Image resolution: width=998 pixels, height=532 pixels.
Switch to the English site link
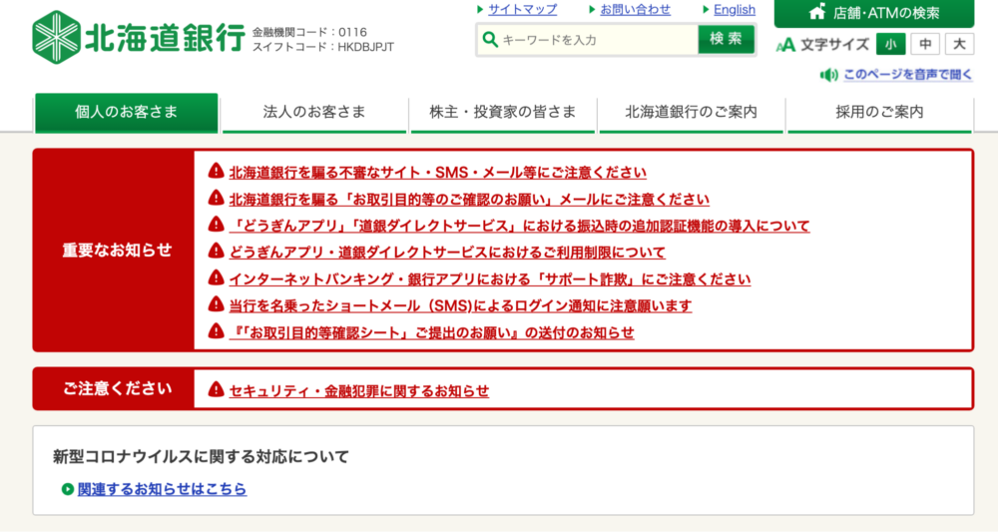pyautogui.click(x=735, y=10)
